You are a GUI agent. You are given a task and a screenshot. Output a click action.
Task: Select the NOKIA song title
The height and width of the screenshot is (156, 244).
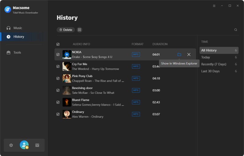pyautogui.click(x=77, y=52)
